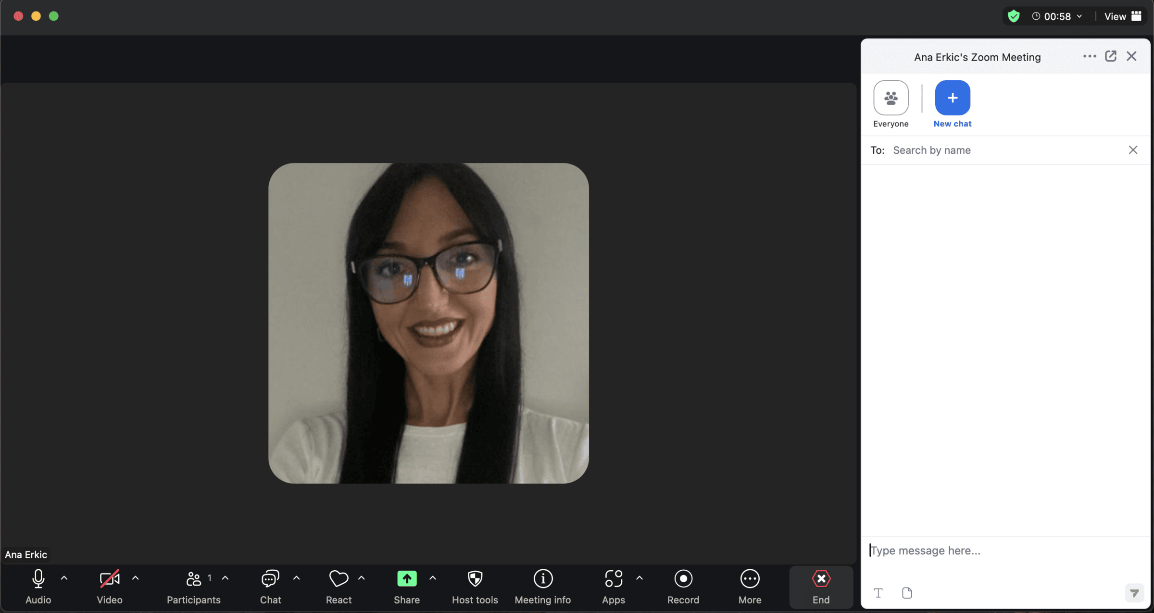Image resolution: width=1154 pixels, height=613 pixels.
Task: Expand React options chevron
Action: [362, 578]
